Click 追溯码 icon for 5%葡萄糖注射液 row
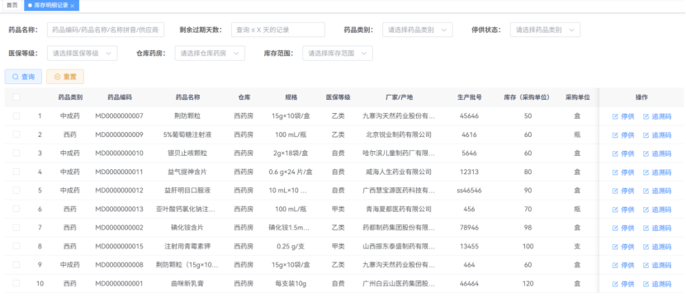 646,135
